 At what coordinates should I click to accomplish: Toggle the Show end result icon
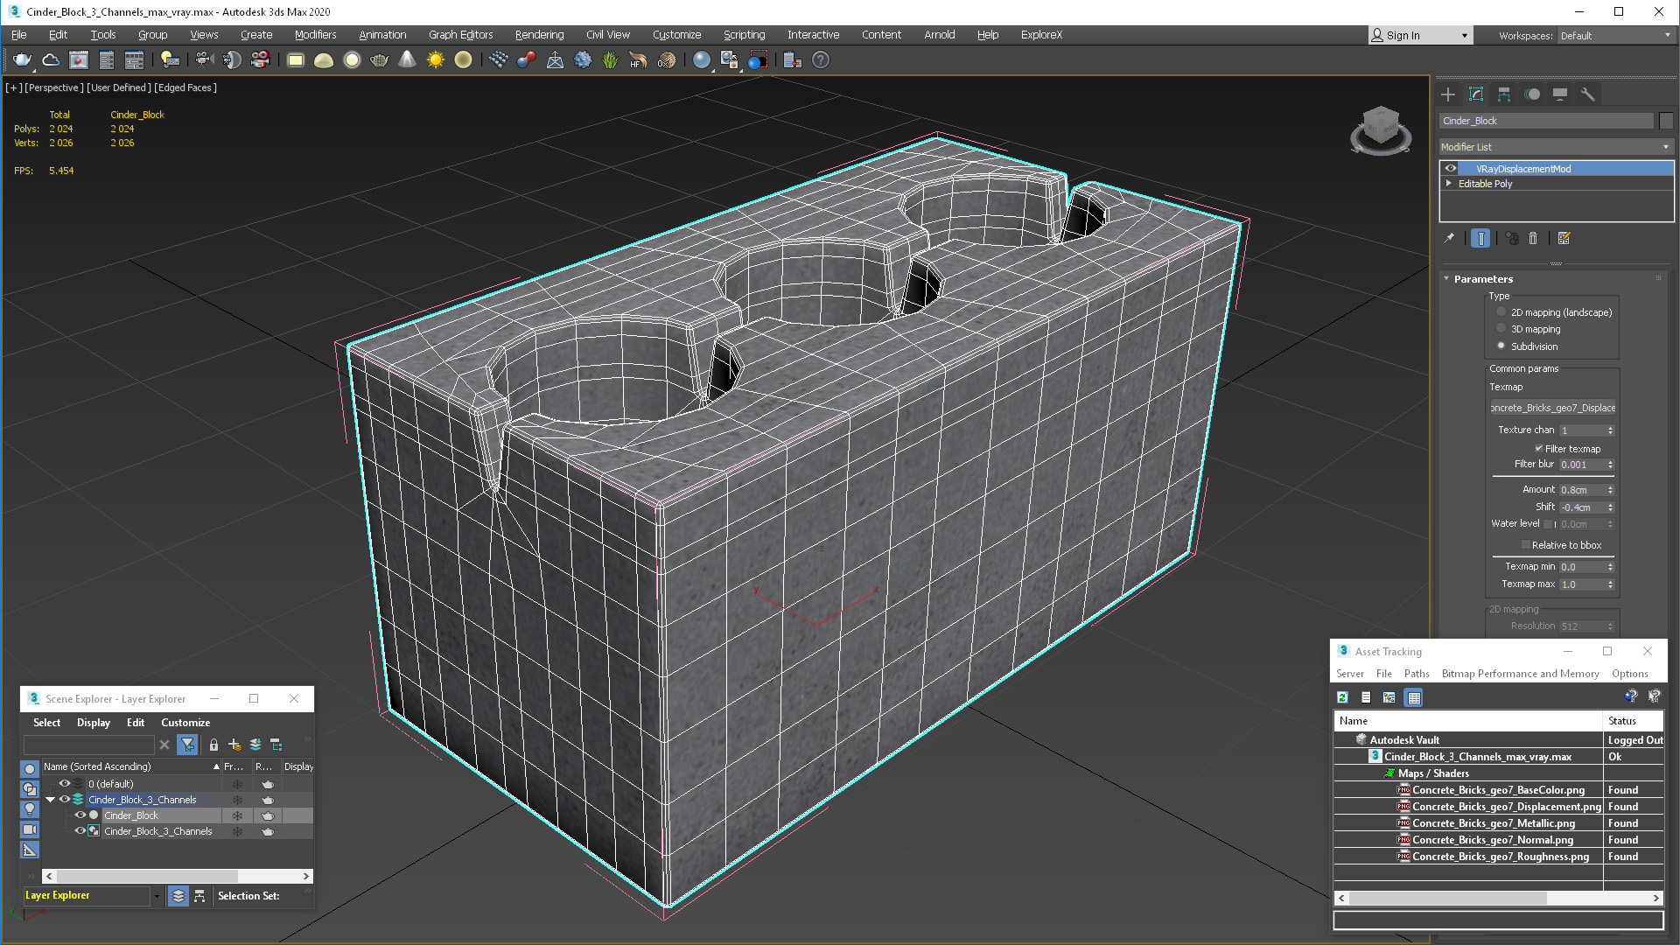tap(1480, 238)
